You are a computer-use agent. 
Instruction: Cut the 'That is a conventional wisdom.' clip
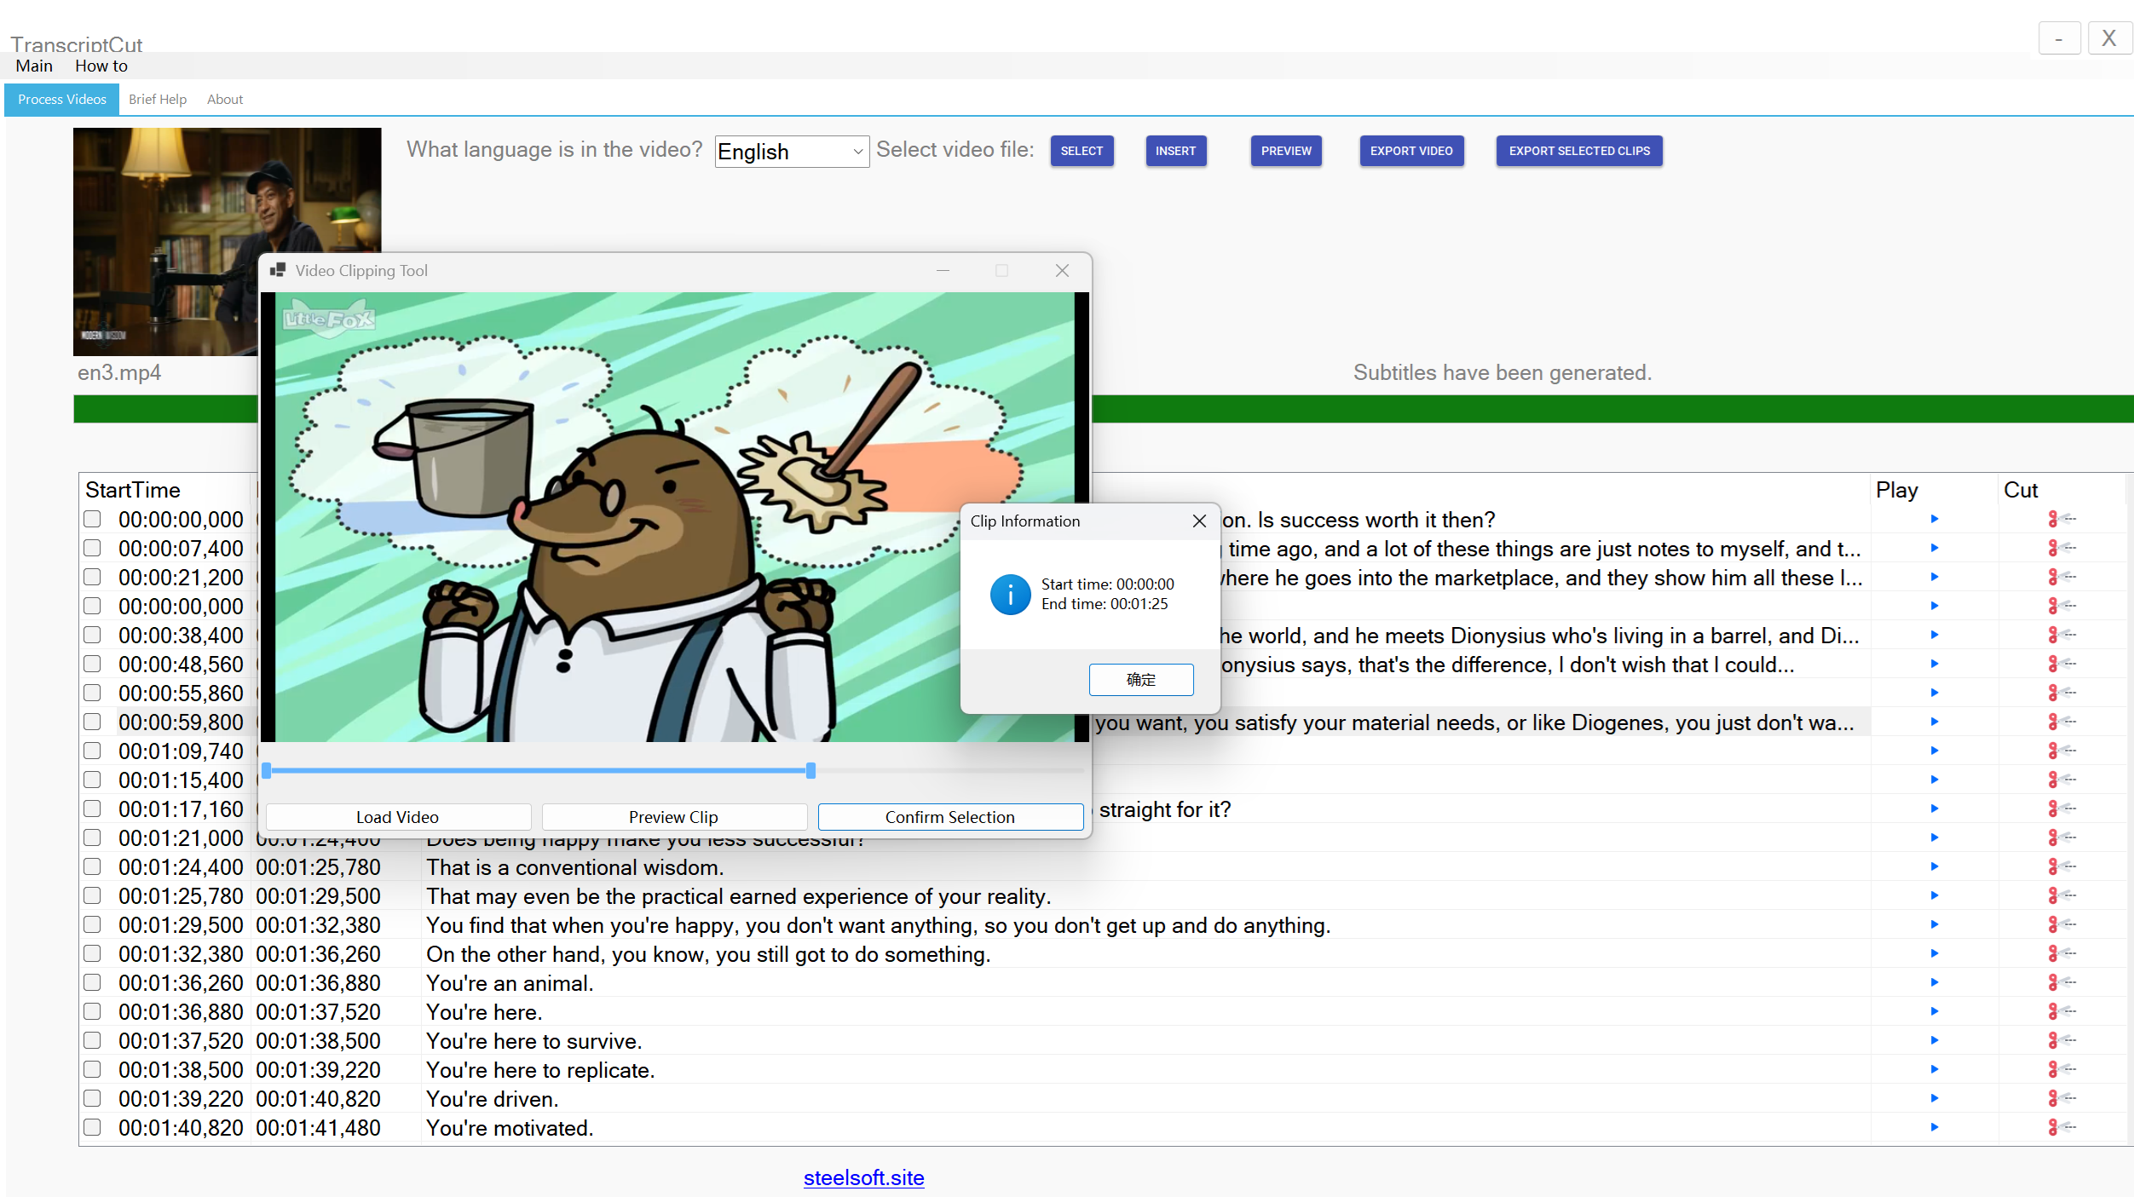2062,866
